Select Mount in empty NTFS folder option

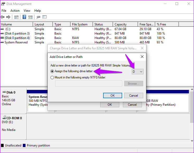point(52,77)
